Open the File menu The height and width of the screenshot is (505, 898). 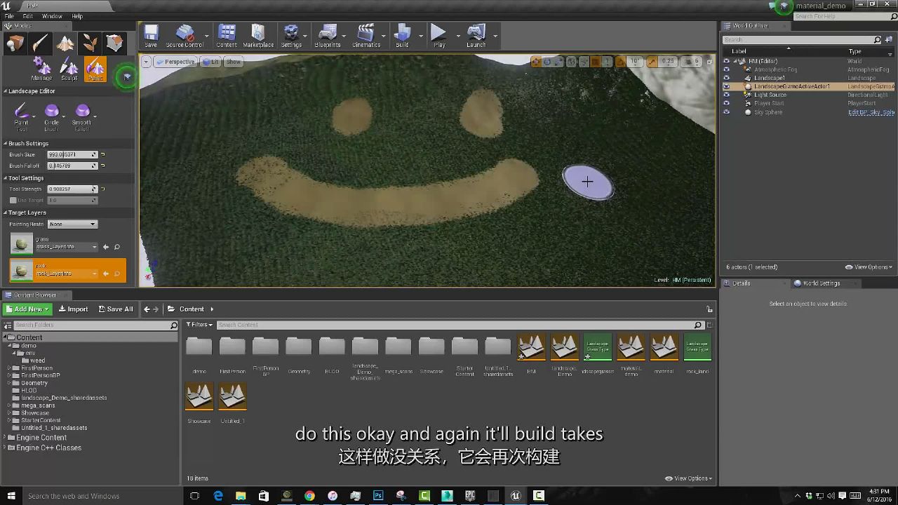(10, 16)
